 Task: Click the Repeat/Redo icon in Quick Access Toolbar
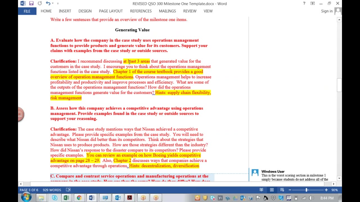40,3
